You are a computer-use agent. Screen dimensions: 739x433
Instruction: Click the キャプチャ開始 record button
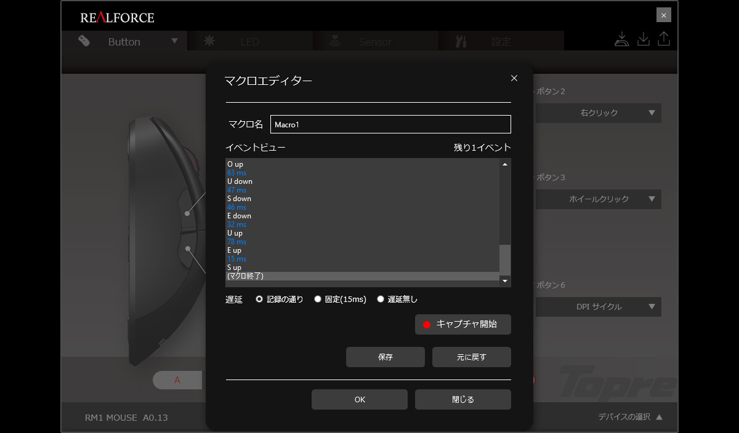click(463, 324)
